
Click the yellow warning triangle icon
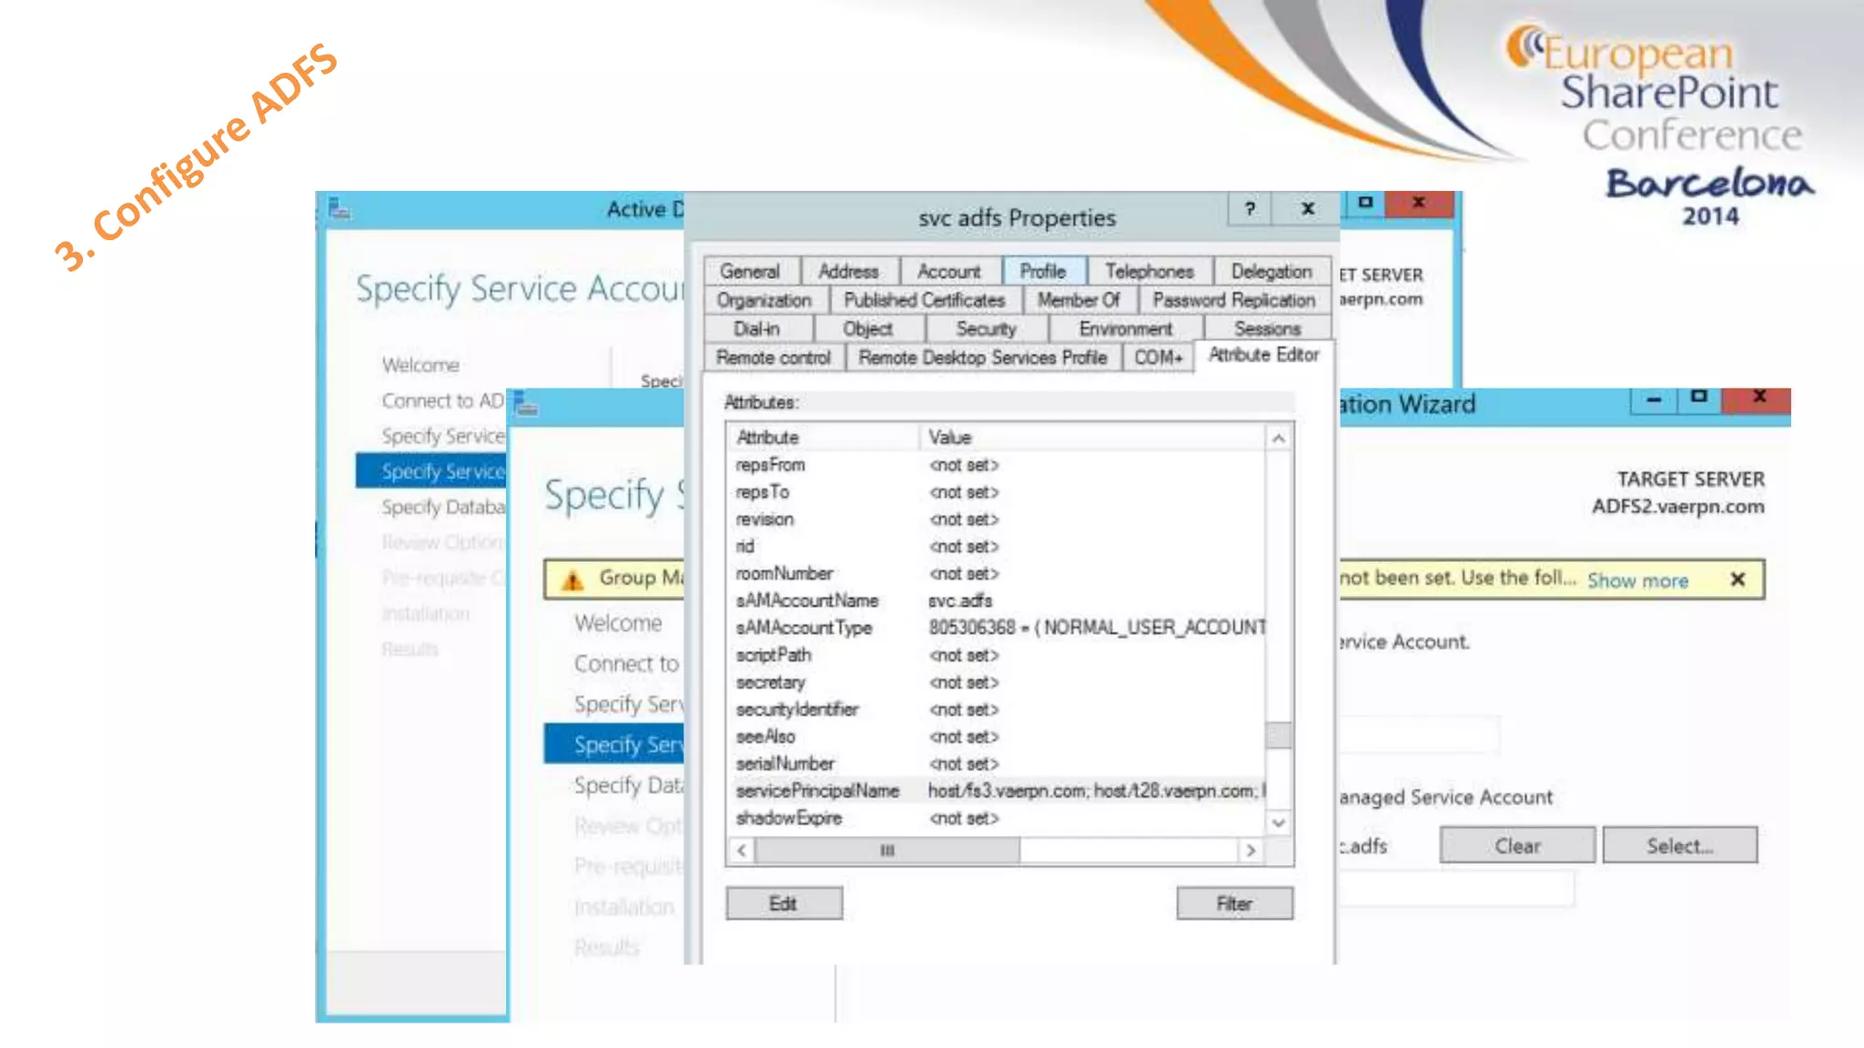(572, 579)
